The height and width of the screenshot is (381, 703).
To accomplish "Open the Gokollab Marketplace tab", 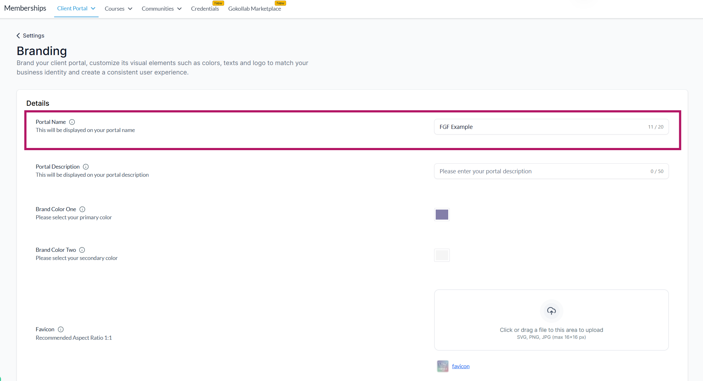I will (254, 9).
